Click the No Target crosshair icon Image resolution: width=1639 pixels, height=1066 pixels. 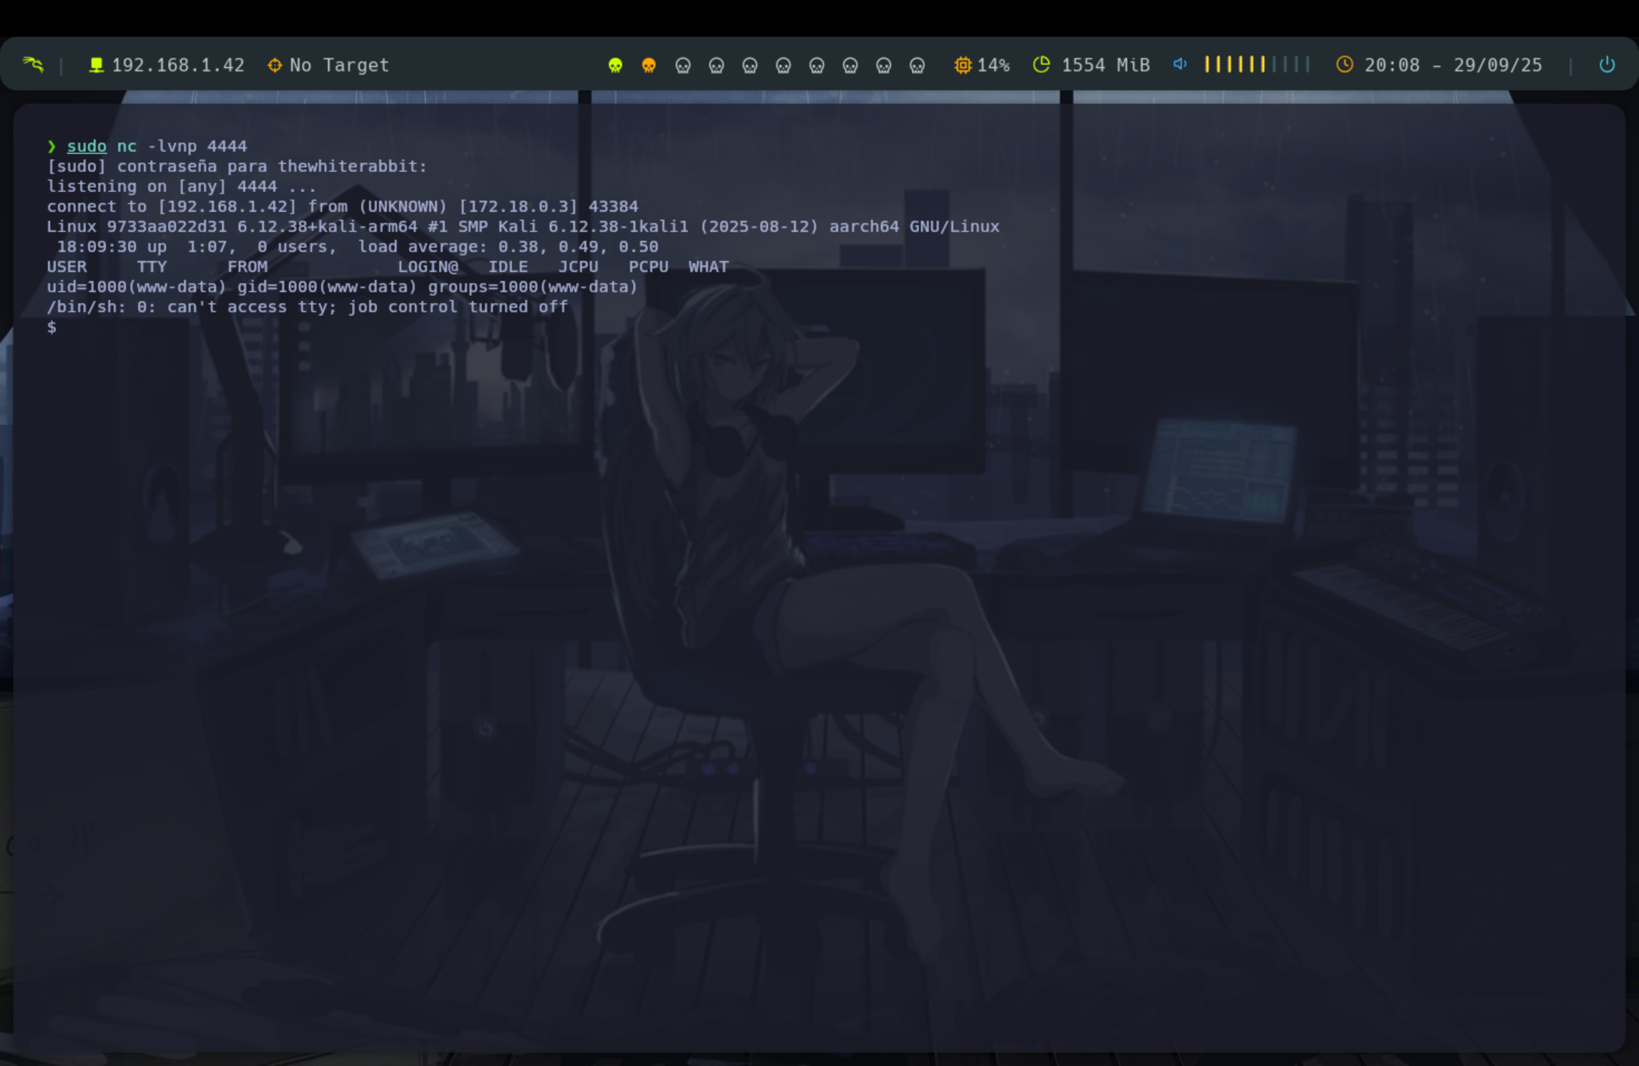(x=274, y=65)
